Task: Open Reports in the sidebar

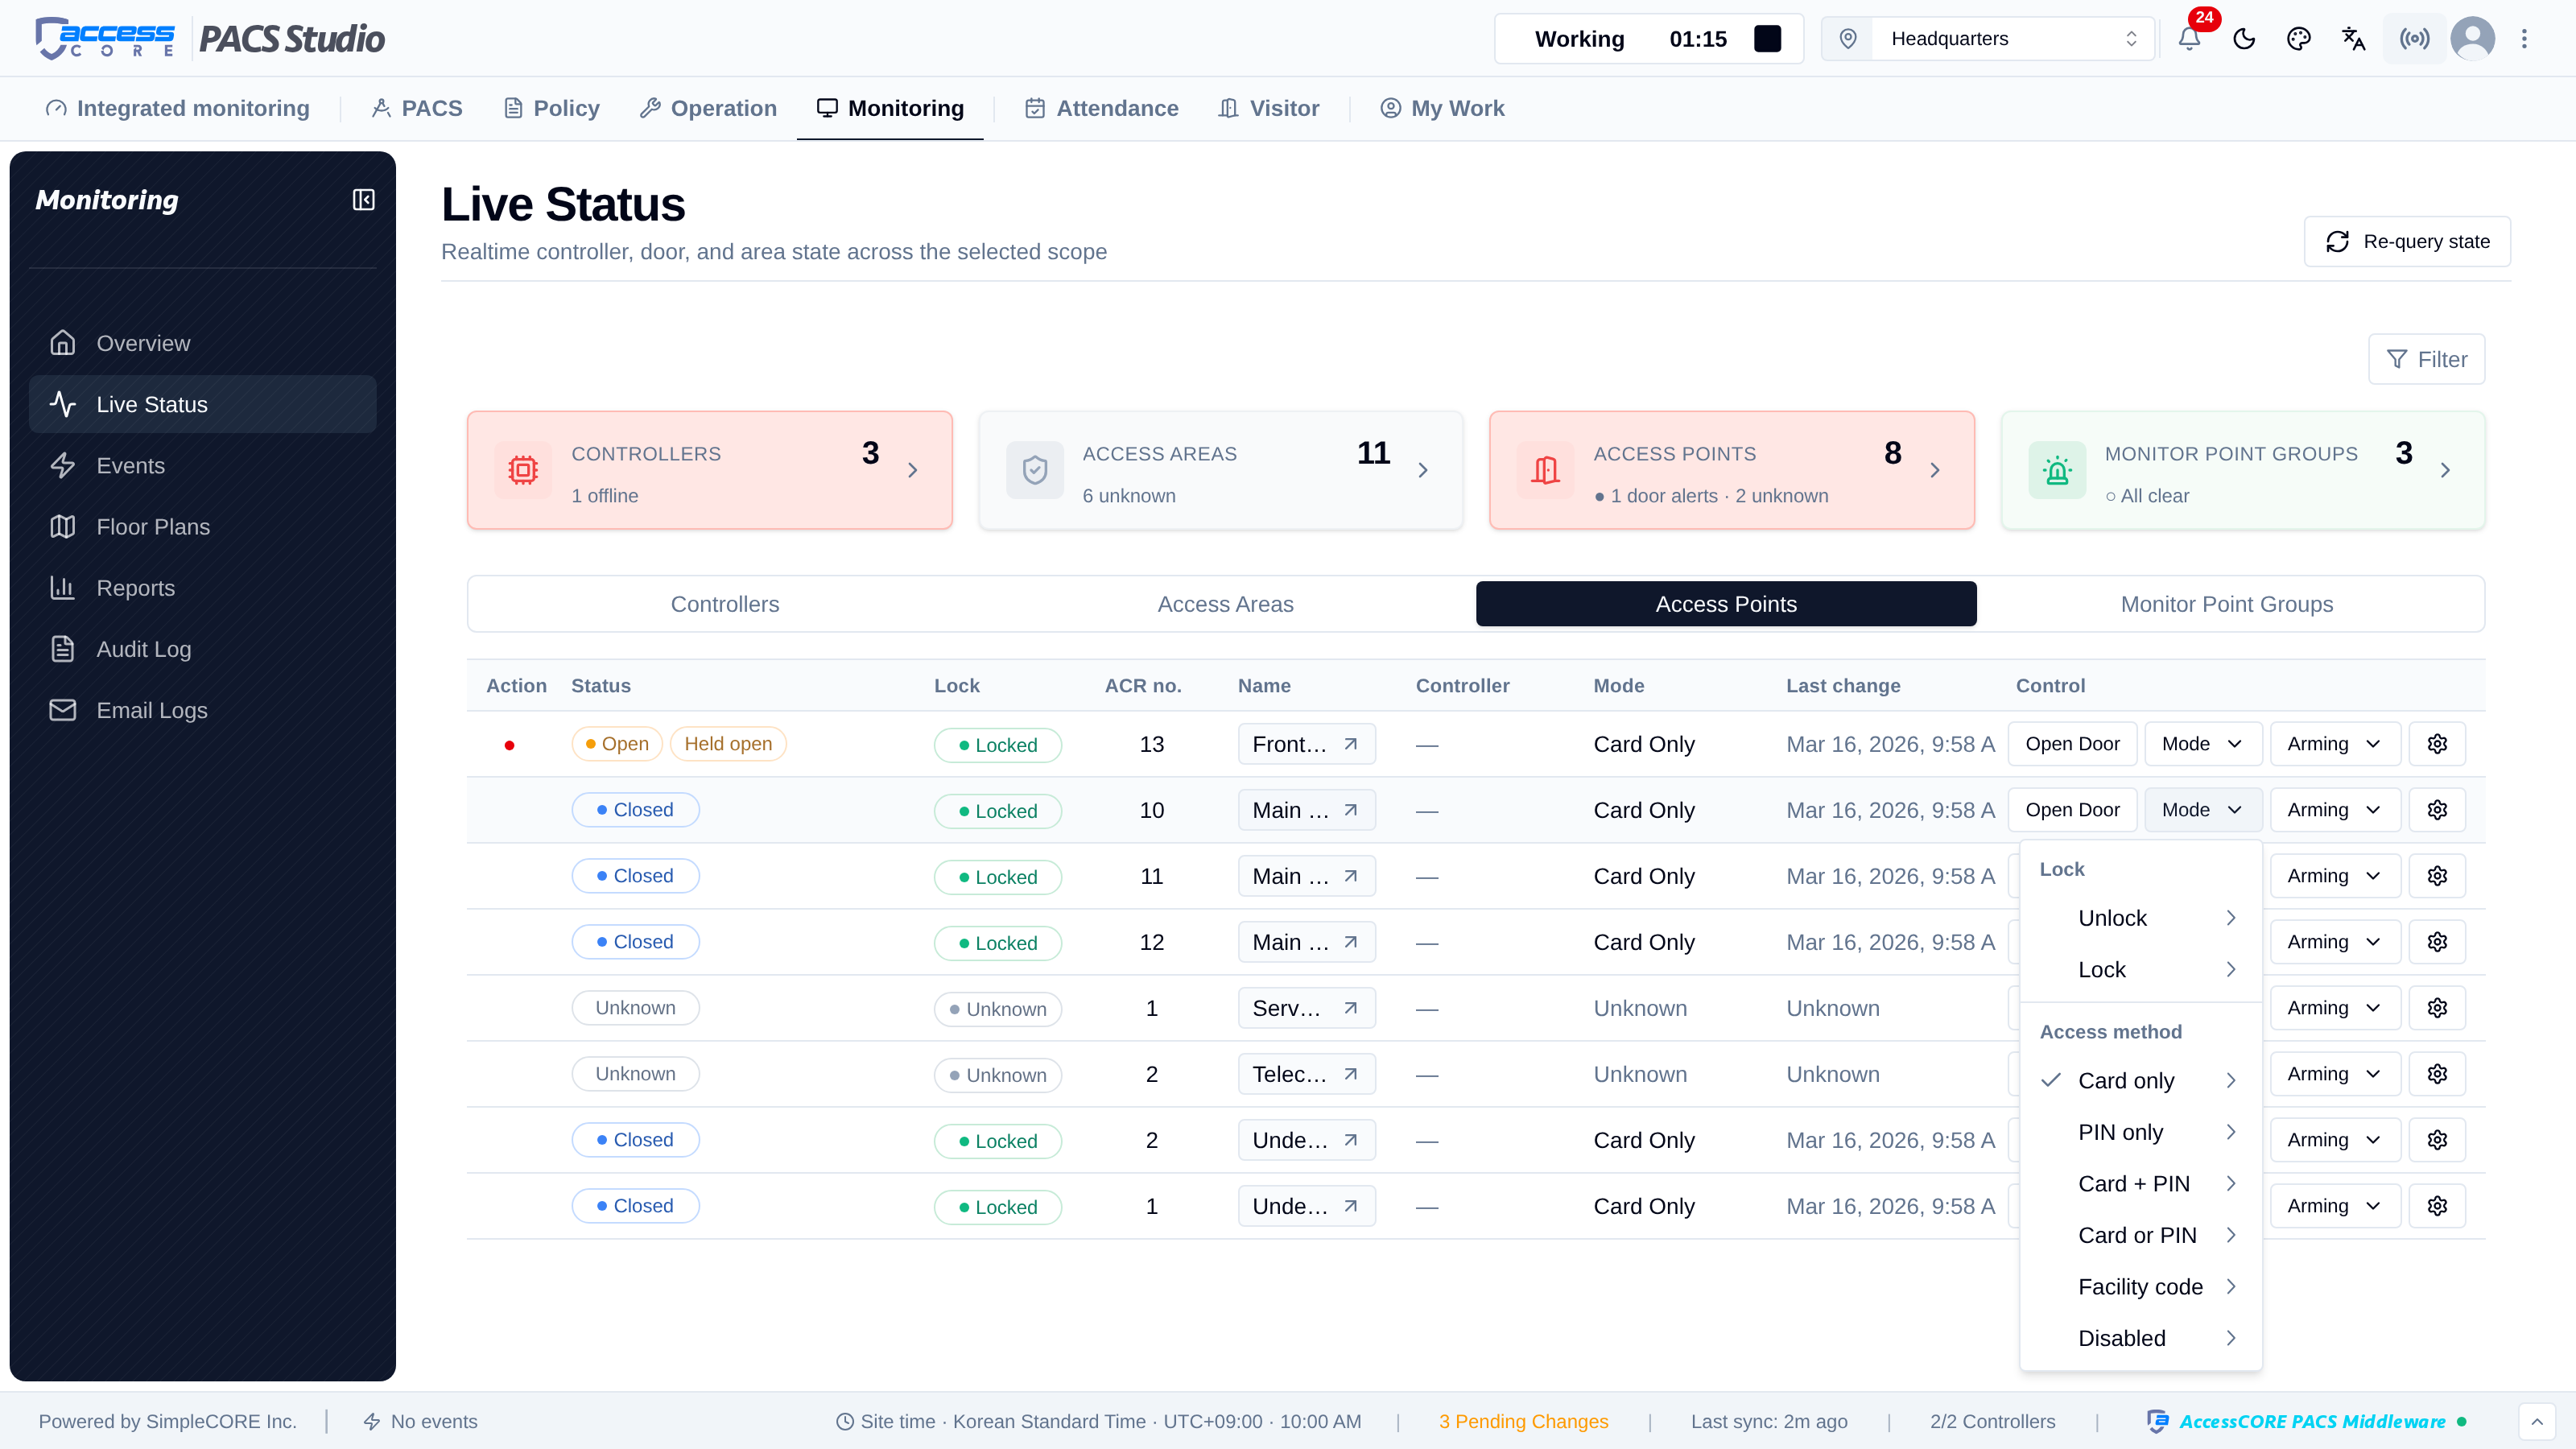Action: pos(203,588)
